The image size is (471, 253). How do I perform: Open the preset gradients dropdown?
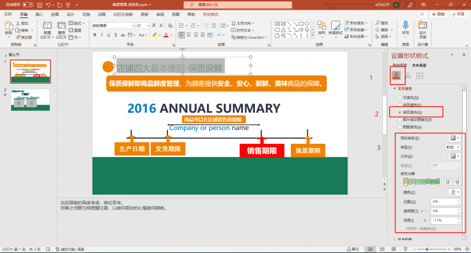(454, 138)
